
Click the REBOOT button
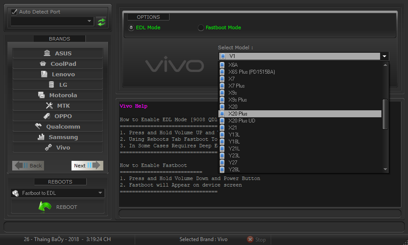point(58,207)
